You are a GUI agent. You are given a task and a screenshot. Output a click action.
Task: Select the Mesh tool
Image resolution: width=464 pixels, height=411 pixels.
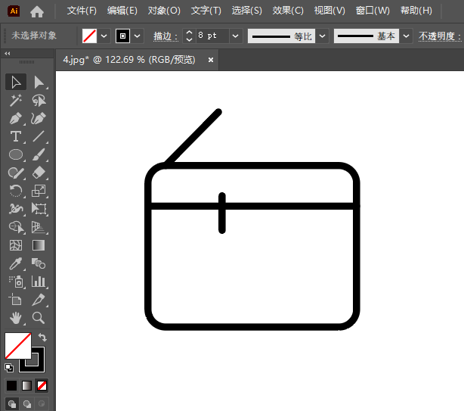click(16, 245)
